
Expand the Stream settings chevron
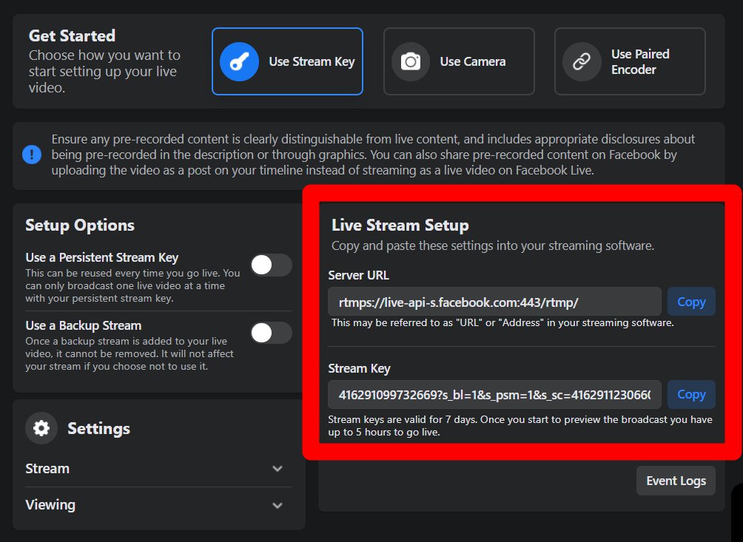point(278,469)
